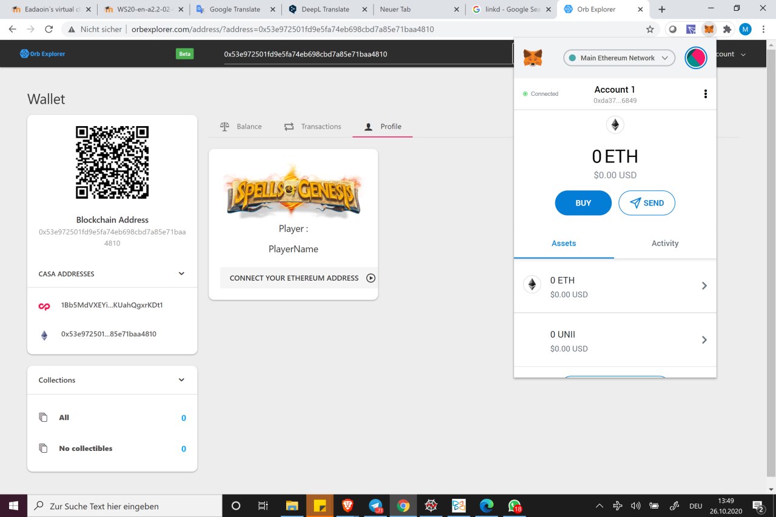Select the Assets tab in MetaMask
776x517 pixels.
pyautogui.click(x=564, y=244)
